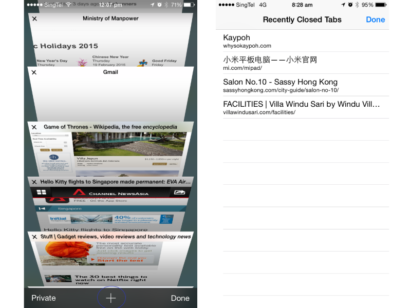Open the Game of Thrones tab card
The width and height of the screenshot is (411, 308).
(110, 149)
